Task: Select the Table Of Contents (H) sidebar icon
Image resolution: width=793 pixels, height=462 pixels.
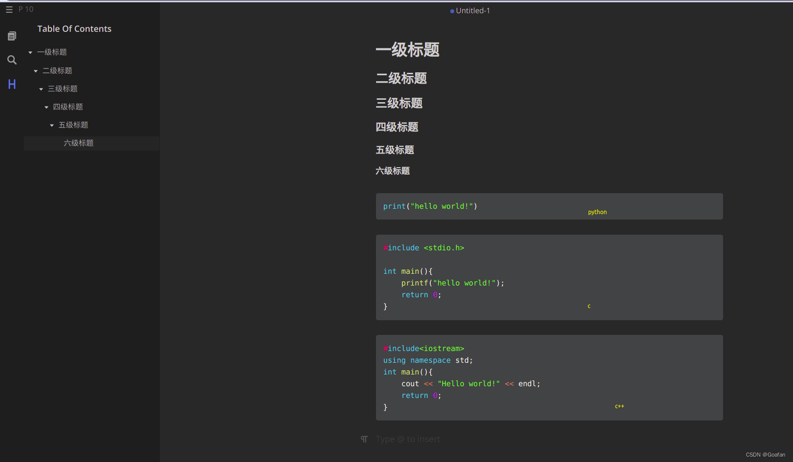Action: tap(12, 84)
